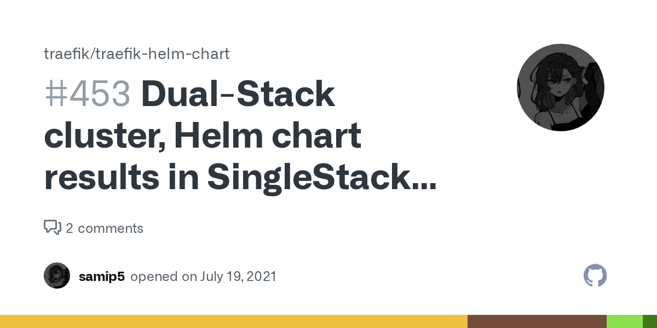Click the brown language bar segment

pyautogui.click(x=537, y=321)
